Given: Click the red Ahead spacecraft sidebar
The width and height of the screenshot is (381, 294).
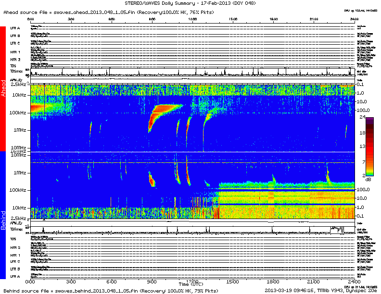Looking at the screenshot, I should pos(3,89).
